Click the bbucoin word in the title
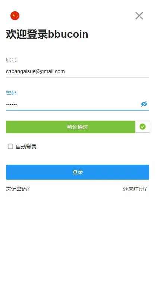This screenshot has width=156, height=298. tap(68, 34)
